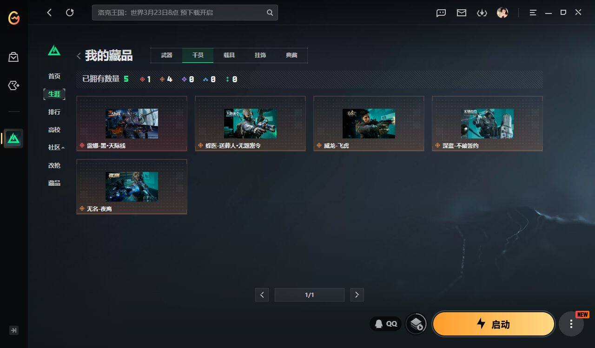Go to the next page of items
Image resolution: width=595 pixels, height=348 pixels.
[357, 295]
